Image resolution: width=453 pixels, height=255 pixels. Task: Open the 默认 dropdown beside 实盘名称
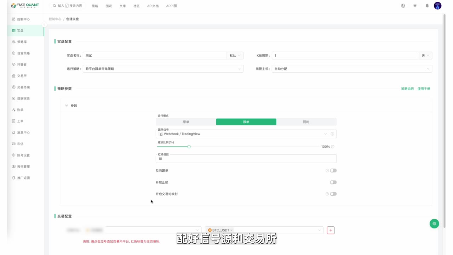(x=235, y=56)
